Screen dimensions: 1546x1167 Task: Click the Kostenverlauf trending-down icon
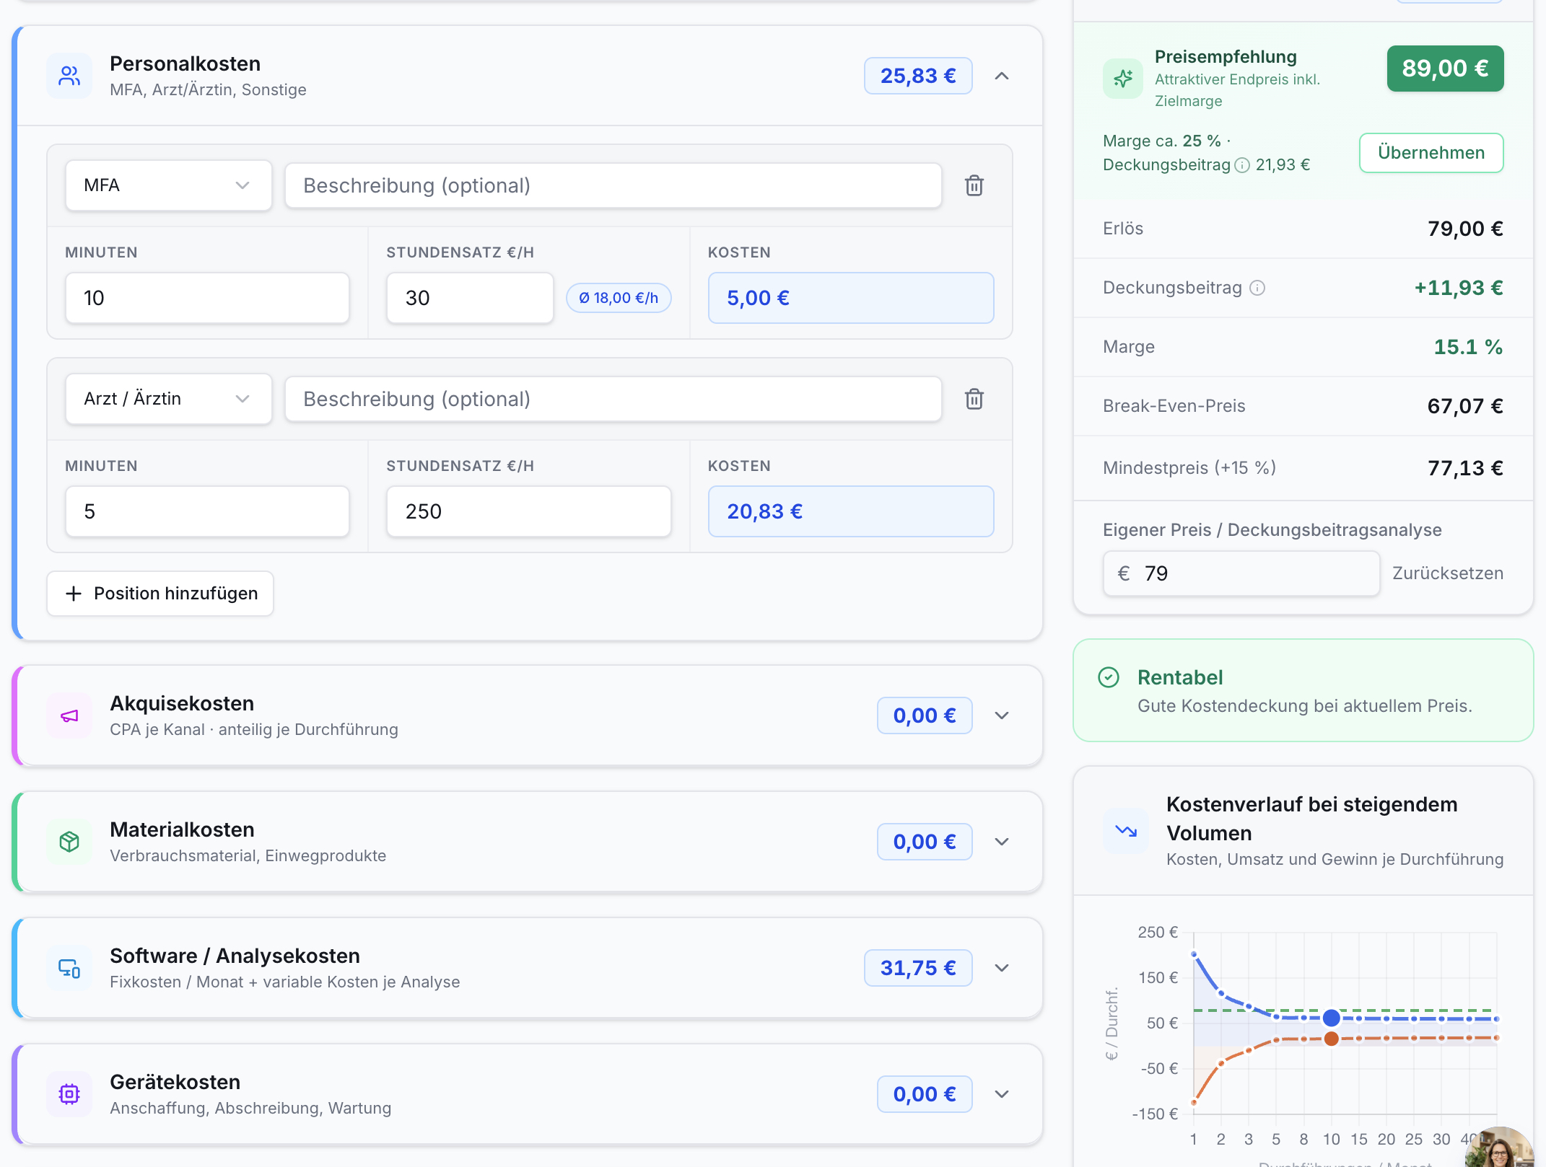[1126, 831]
